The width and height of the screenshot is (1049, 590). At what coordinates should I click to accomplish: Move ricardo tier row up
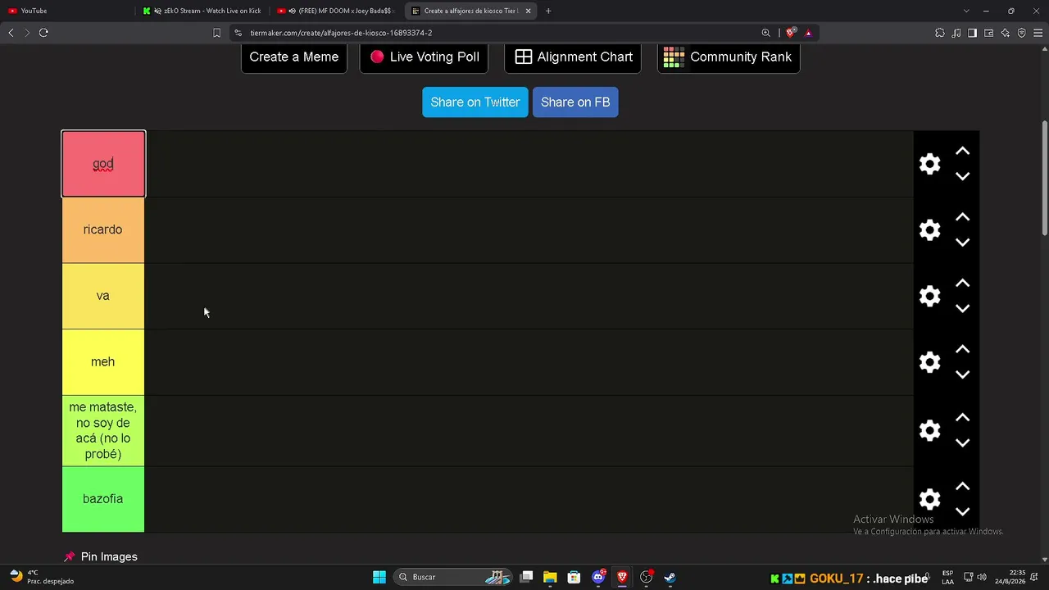[963, 217]
